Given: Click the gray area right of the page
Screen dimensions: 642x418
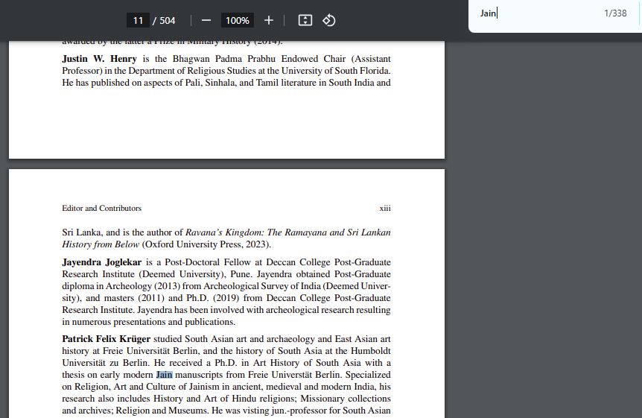Looking at the screenshot, I should pos(542,224).
